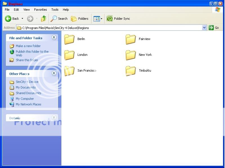Image resolution: width=225 pixels, height=168 pixels.
Task: Open the Search tool
Action: point(59,19)
